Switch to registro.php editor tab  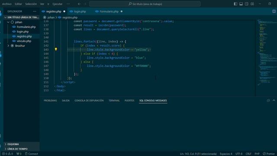(x=54, y=11)
